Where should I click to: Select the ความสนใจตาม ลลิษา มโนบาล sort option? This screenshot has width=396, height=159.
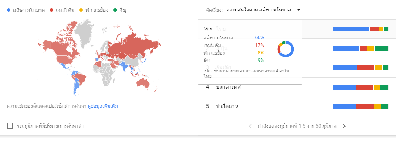pyautogui.click(x=258, y=10)
